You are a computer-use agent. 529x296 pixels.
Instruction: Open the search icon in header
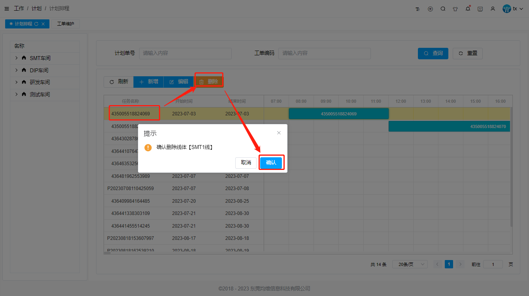[x=443, y=9]
